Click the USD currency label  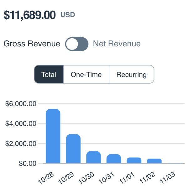[67, 15]
